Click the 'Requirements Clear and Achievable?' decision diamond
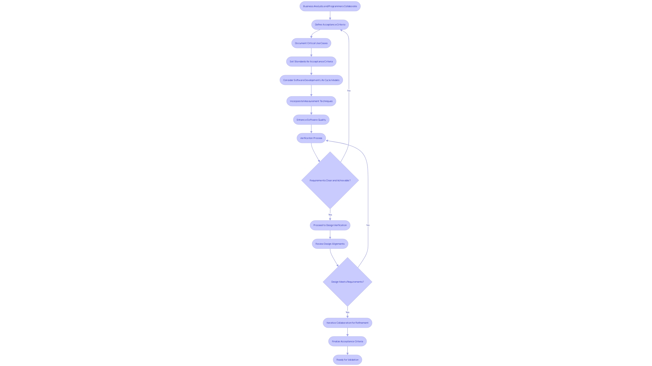Screen dimensions: 652x366 [330, 180]
